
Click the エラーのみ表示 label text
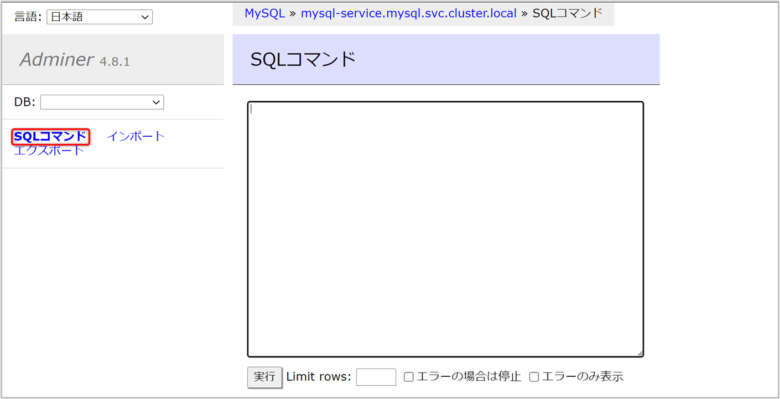click(x=583, y=377)
